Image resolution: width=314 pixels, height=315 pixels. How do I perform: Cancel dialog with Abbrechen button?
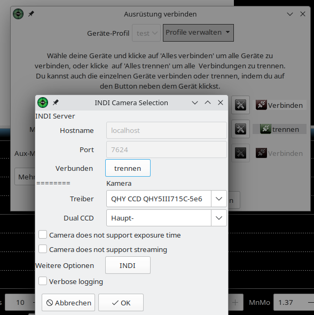pyautogui.click(x=68, y=303)
